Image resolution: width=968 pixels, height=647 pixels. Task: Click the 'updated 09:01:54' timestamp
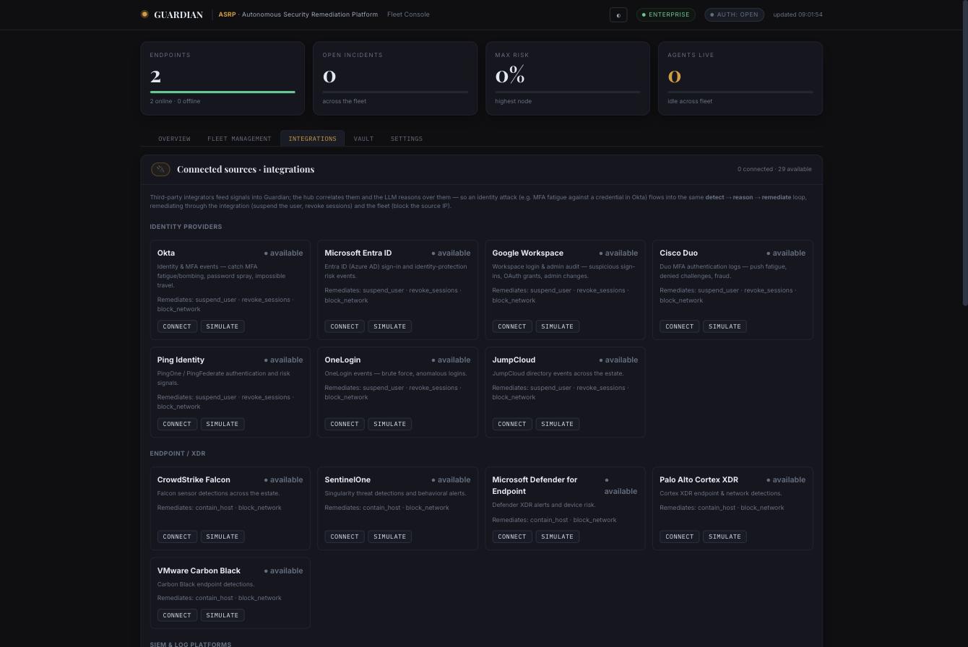pyautogui.click(x=798, y=14)
